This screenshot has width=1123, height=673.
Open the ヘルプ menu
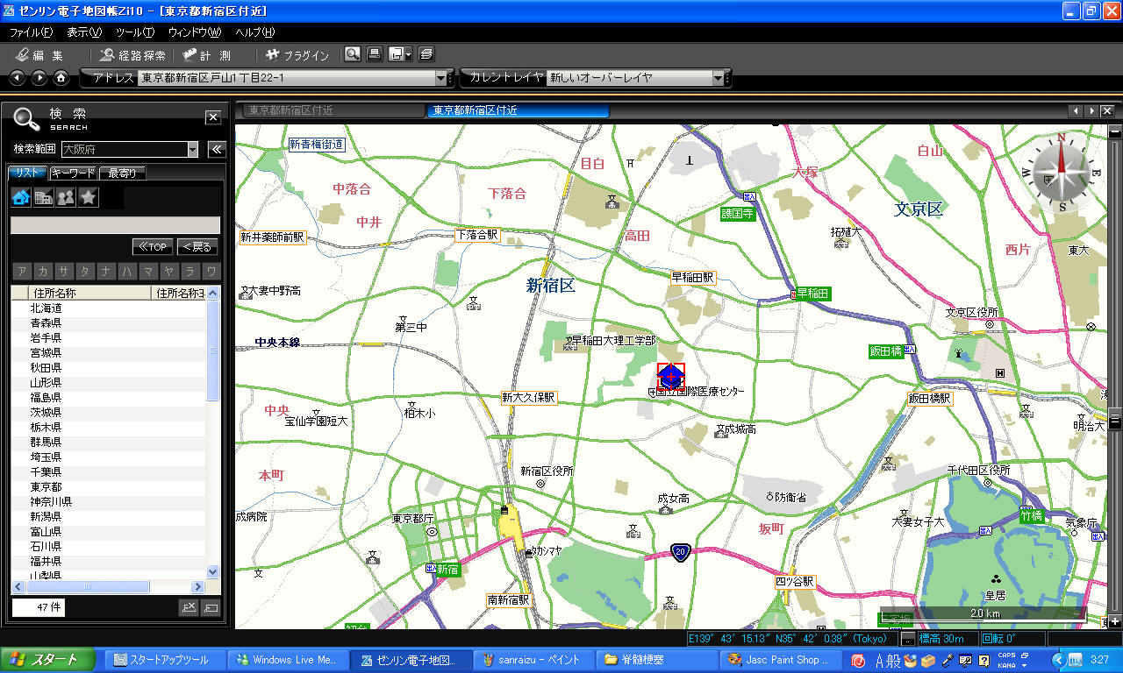254,32
